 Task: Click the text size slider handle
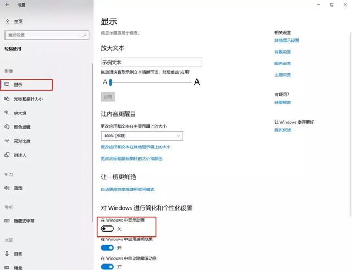[111, 82]
